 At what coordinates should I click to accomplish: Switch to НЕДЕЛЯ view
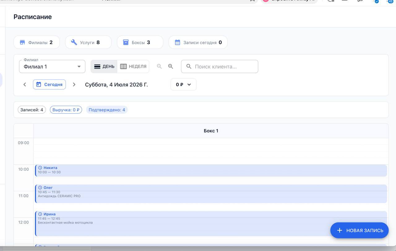[x=133, y=67]
